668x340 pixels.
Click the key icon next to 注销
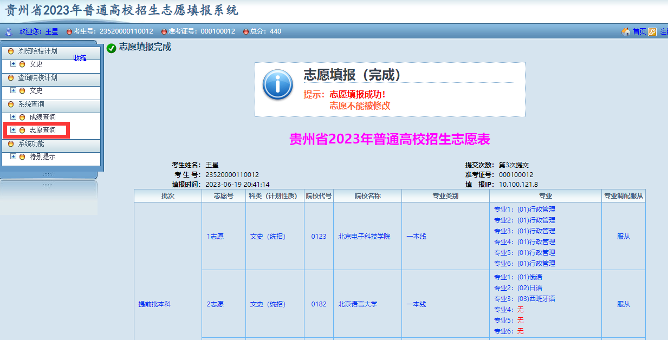tap(652, 31)
